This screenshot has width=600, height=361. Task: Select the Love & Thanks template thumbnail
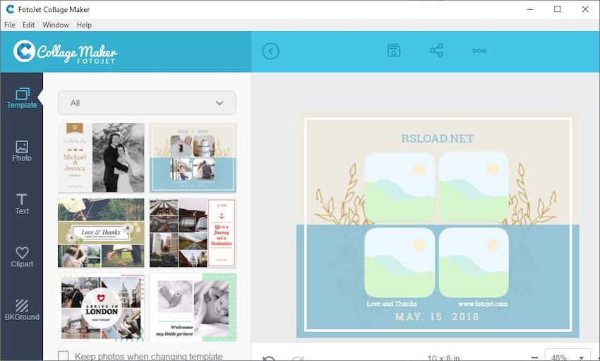(102, 232)
